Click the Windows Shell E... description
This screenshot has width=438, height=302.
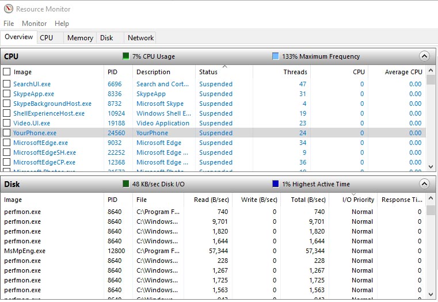(x=163, y=113)
